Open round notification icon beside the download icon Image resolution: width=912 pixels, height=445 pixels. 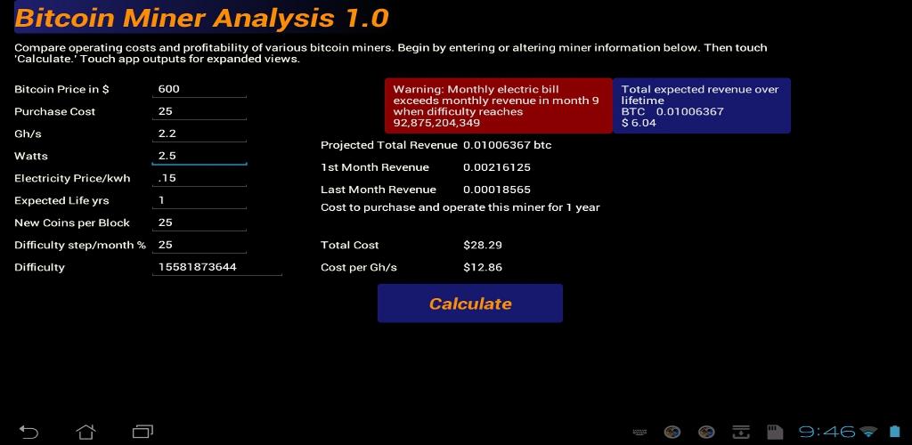(706, 432)
